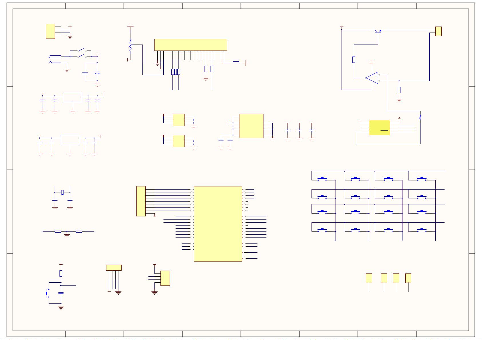The image size is (482, 340).
Task: Select the four-wire yellow connector in top-left corner
Action: pyautogui.click(x=50, y=31)
